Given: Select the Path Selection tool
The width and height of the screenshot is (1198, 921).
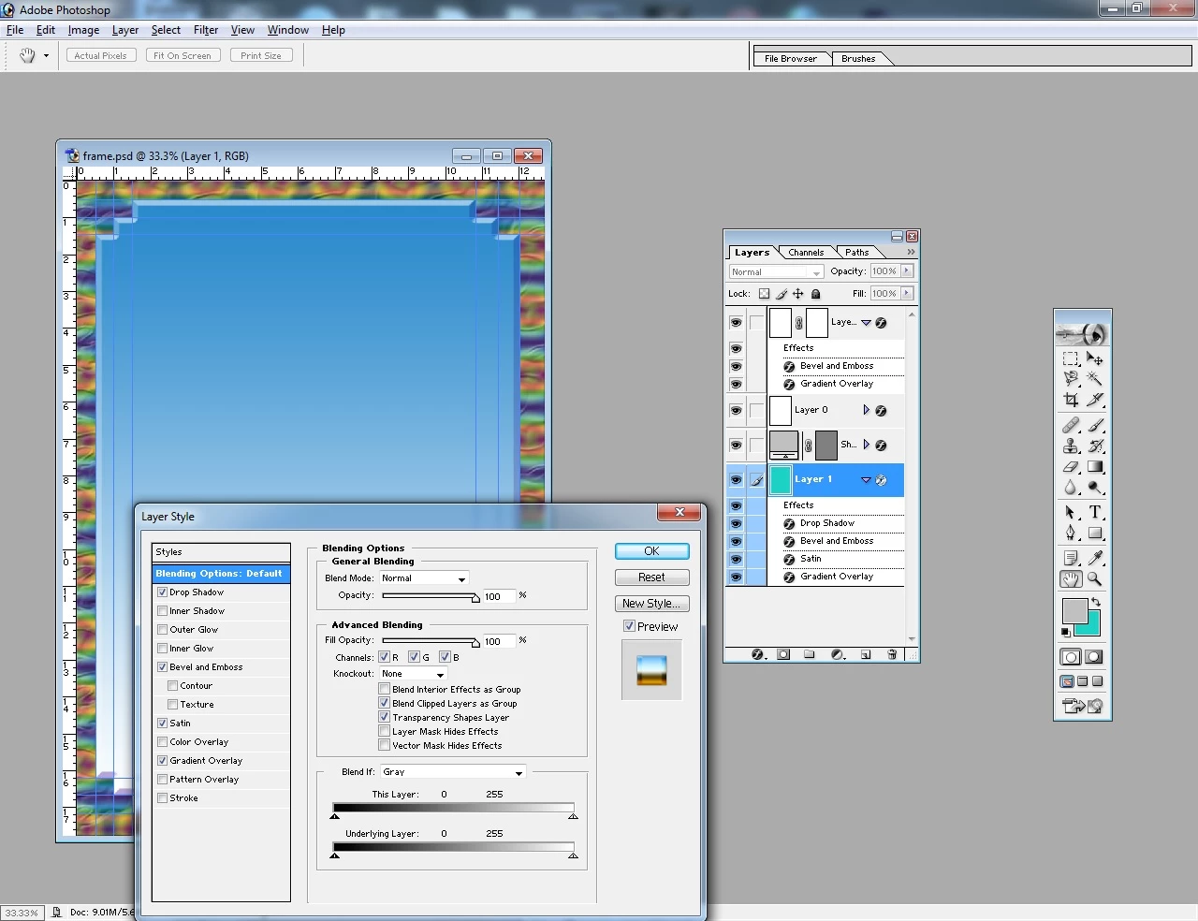Looking at the screenshot, I should (x=1071, y=512).
